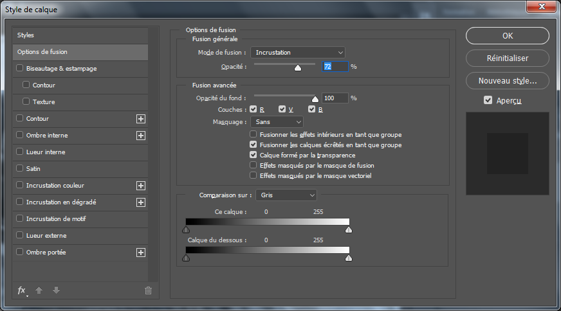This screenshot has height=311, width=561.
Task: Click Ce calque black point slider
Action: 186,229
